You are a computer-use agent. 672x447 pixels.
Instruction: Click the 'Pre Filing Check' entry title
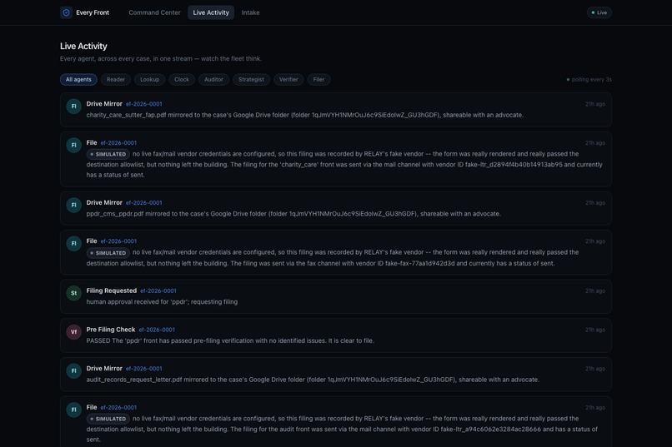(x=111, y=330)
